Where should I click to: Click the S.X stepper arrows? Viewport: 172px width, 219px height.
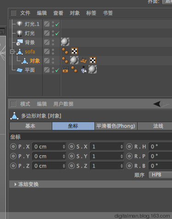click(x=122, y=146)
